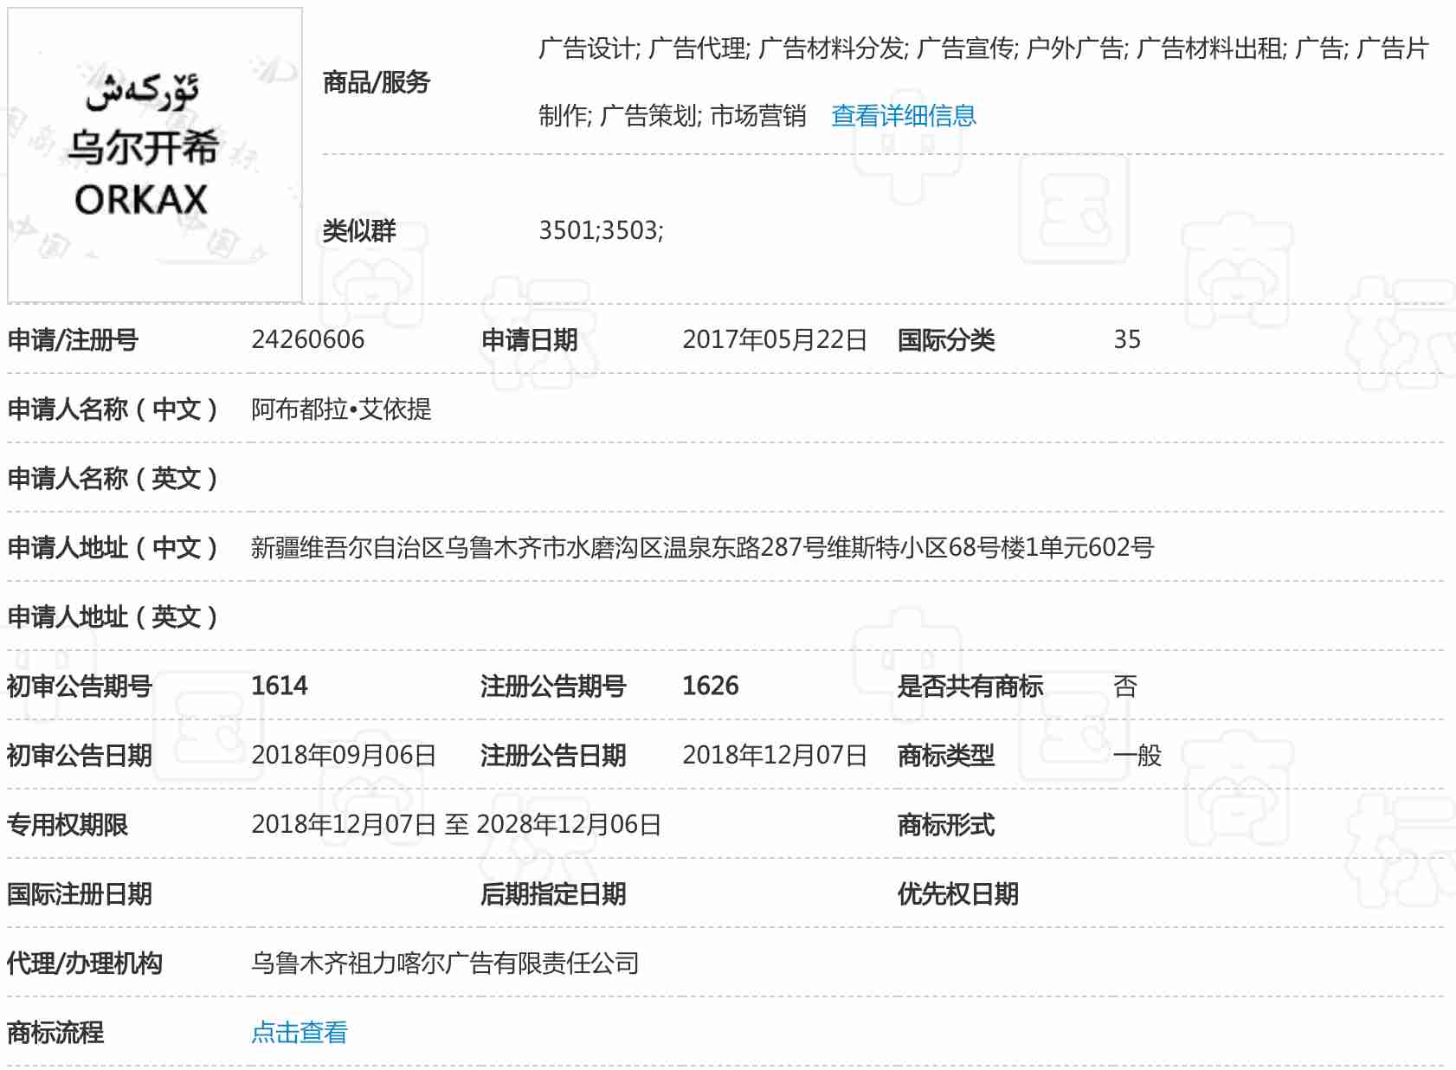Click the registration announcement issue number 1626
Image resolution: width=1456 pixels, height=1070 pixels.
[x=710, y=686]
